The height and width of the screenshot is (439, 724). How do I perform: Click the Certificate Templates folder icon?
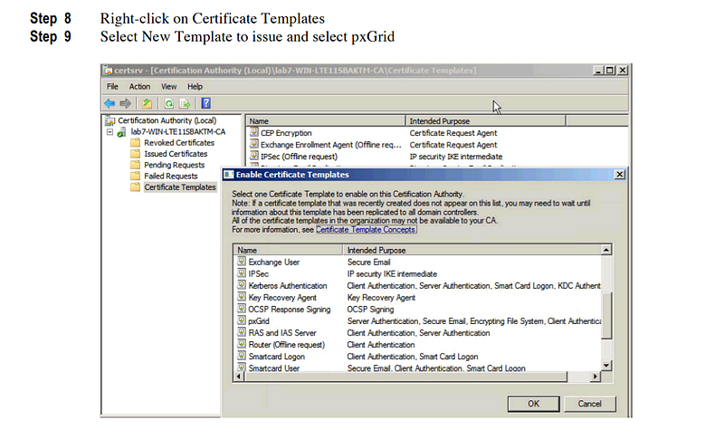(135, 187)
